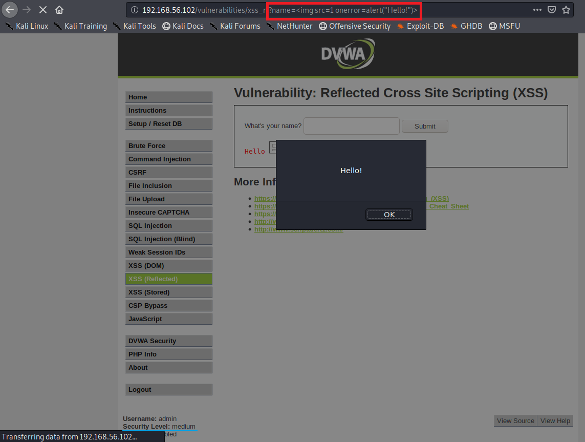Screen dimensions: 585x442
Task: Select the CSRF page
Action: pyautogui.click(x=168, y=173)
